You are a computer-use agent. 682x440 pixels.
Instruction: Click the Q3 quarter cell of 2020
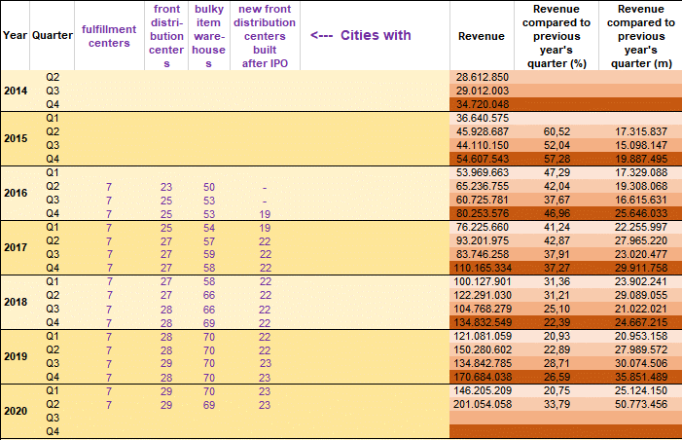point(53,418)
